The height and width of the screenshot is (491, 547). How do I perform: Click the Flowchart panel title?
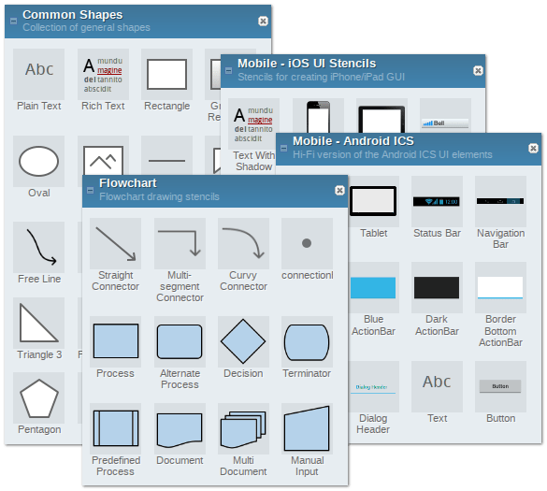[128, 183]
